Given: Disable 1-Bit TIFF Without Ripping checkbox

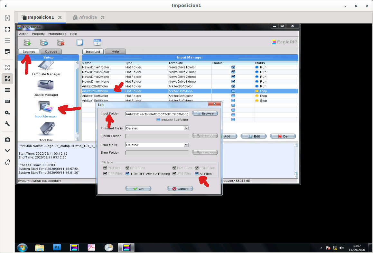Looking at the screenshot, I should coord(127,174).
